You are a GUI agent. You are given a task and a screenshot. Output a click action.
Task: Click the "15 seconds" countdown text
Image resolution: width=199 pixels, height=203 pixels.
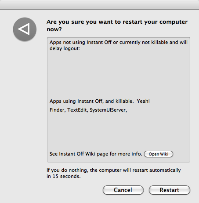[x=67, y=176]
